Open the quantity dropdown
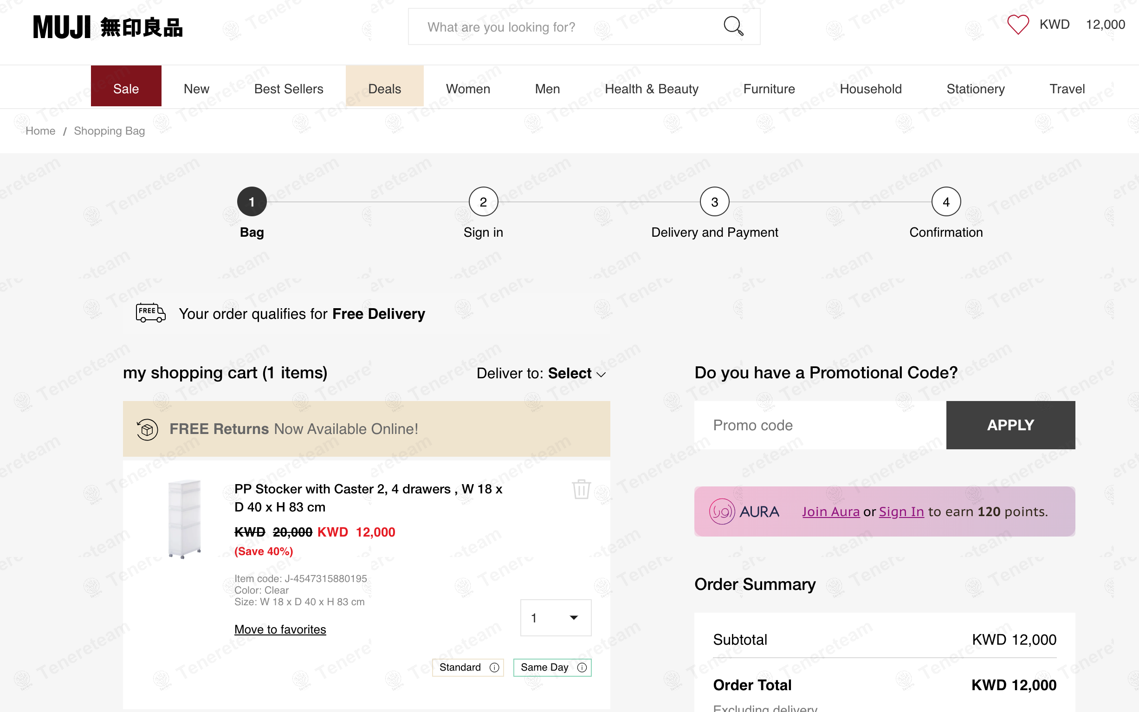This screenshot has height=712, width=1139. point(556,618)
